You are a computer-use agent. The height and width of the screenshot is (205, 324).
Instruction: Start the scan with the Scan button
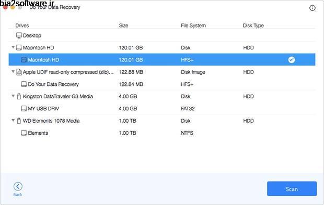click(292, 189)
